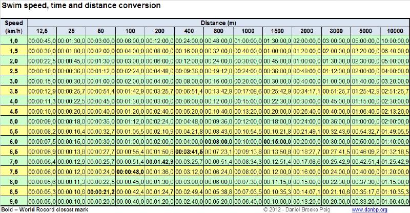Select the 12,5 distance column header

point(42,31)
